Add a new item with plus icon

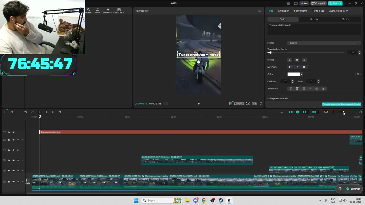tap(5, 112)
